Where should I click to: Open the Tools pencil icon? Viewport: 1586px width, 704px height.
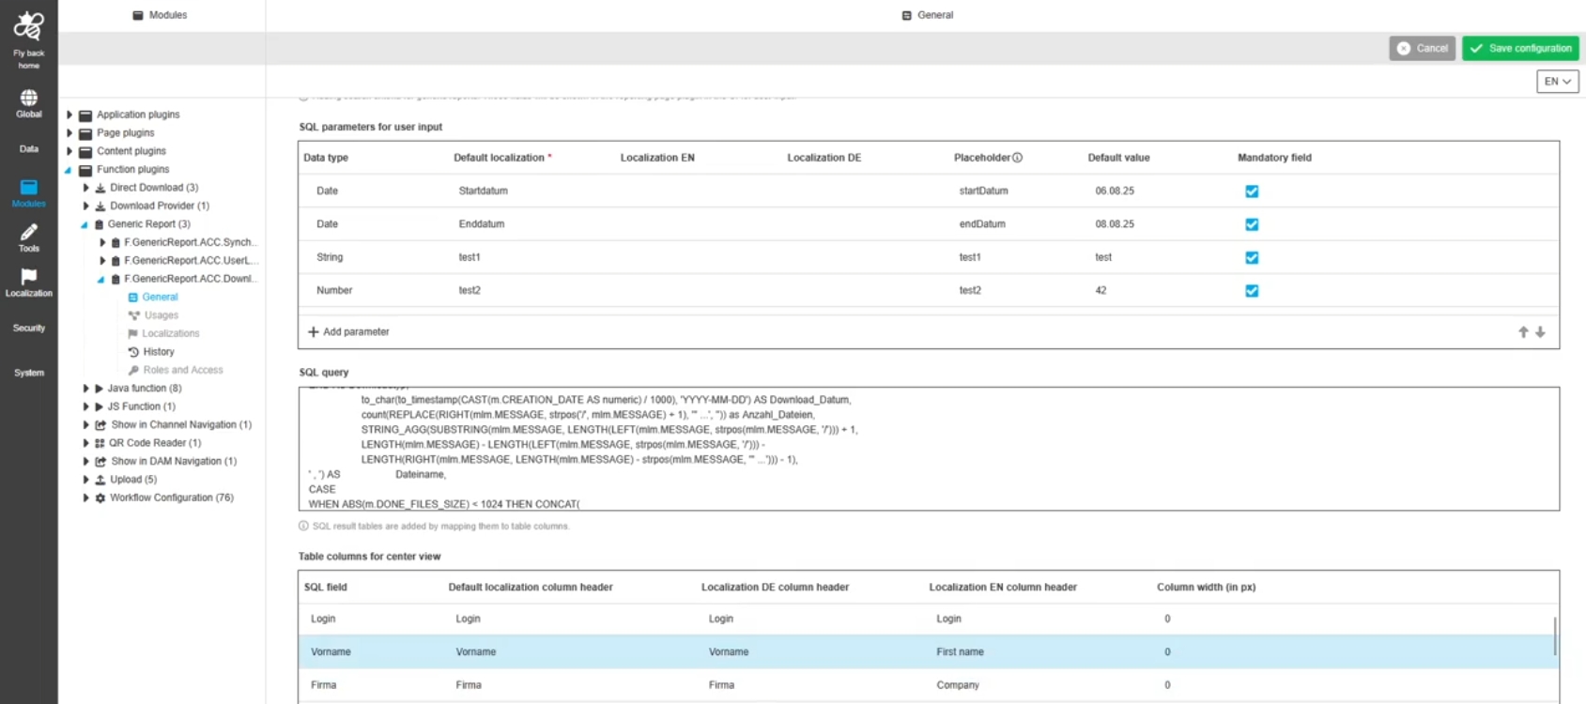[28, 233]
